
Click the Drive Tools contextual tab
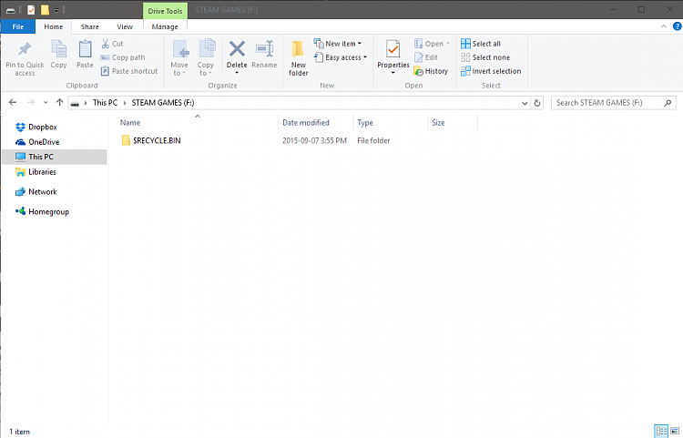coord(165,11)
